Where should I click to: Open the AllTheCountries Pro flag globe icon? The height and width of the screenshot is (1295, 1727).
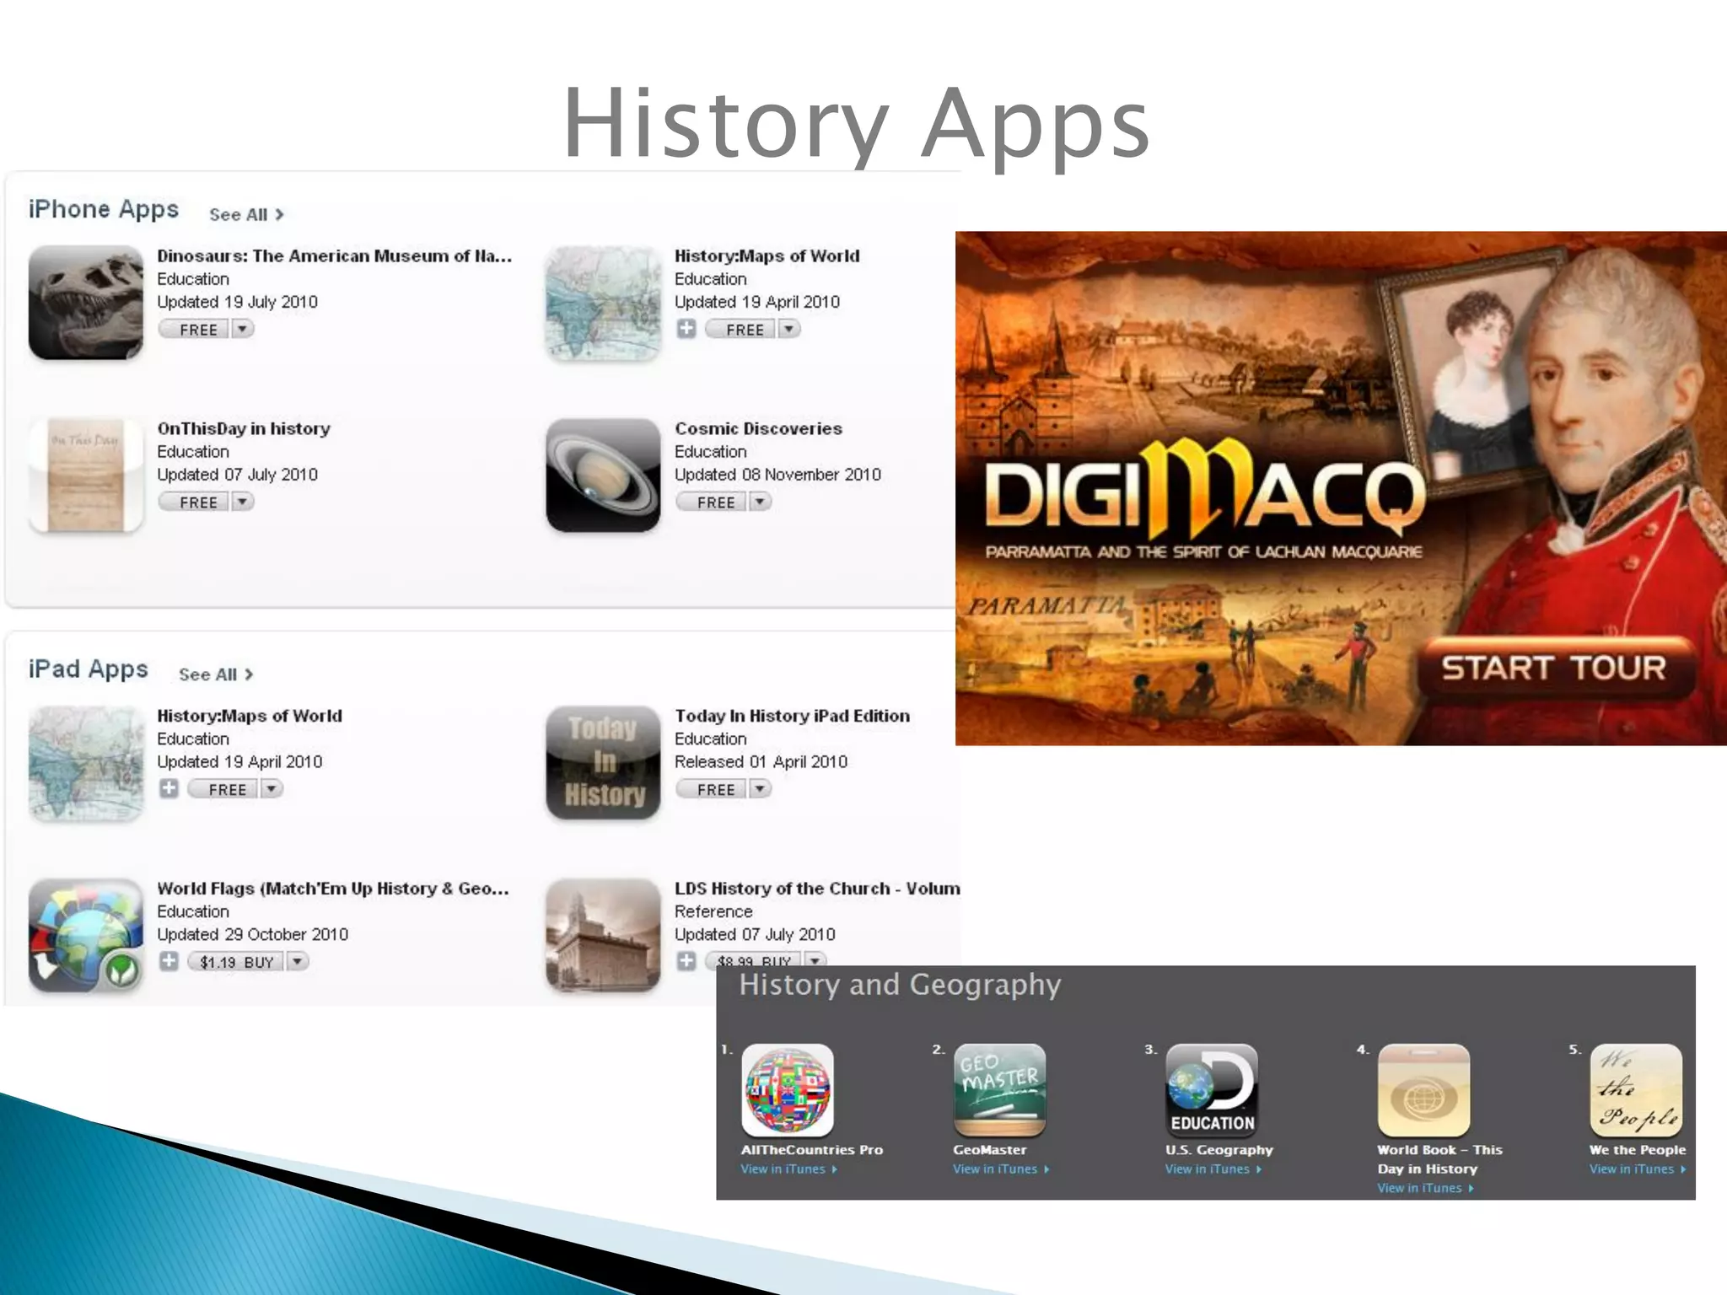[788, 1090]
